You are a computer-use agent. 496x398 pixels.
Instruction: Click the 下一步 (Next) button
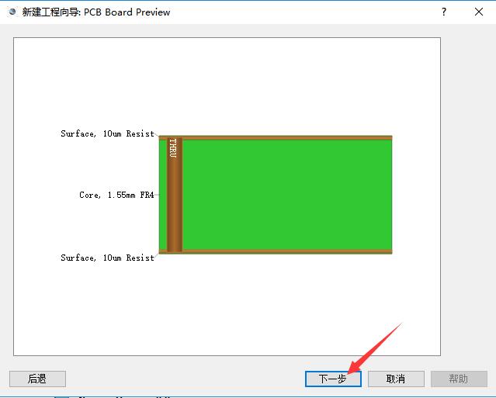point(333,379)
